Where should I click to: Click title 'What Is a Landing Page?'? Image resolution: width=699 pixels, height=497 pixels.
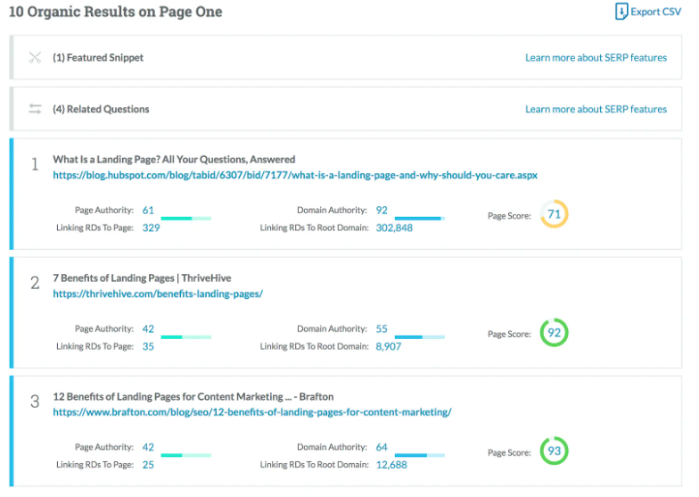pyautogui.click(x=174, y=160)
